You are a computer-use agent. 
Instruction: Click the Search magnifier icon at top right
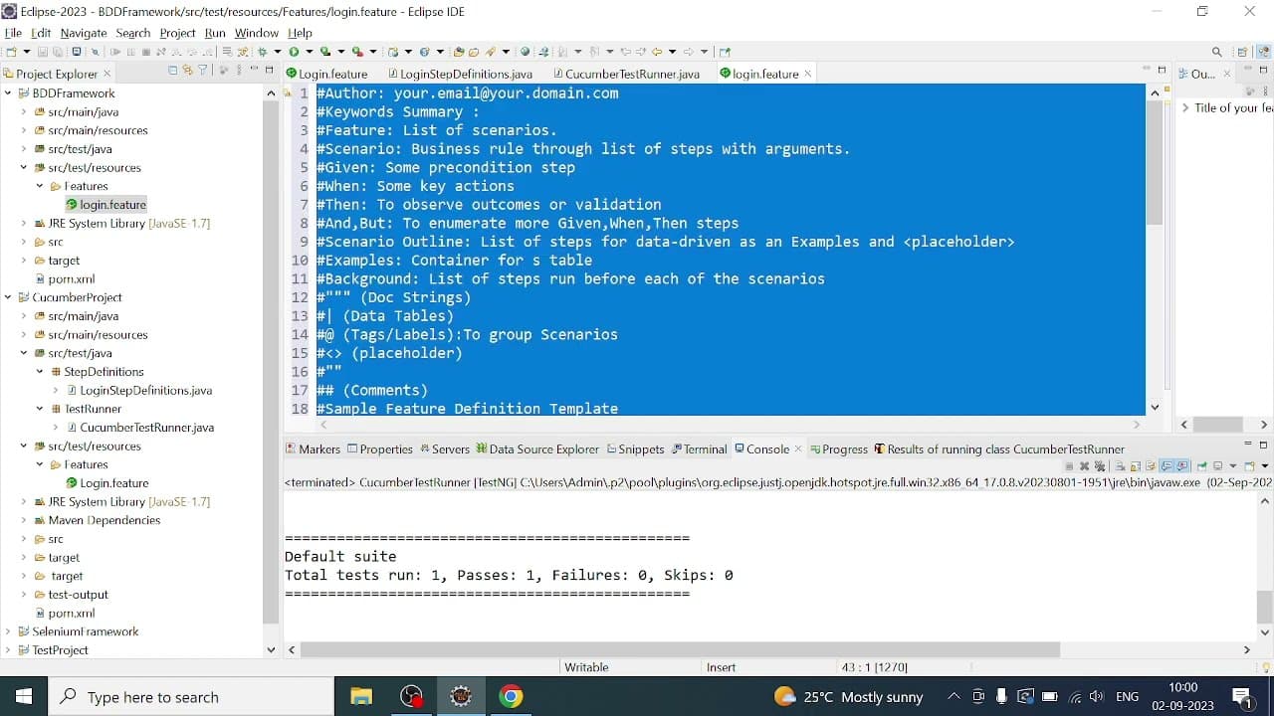tap(1217, 52)
